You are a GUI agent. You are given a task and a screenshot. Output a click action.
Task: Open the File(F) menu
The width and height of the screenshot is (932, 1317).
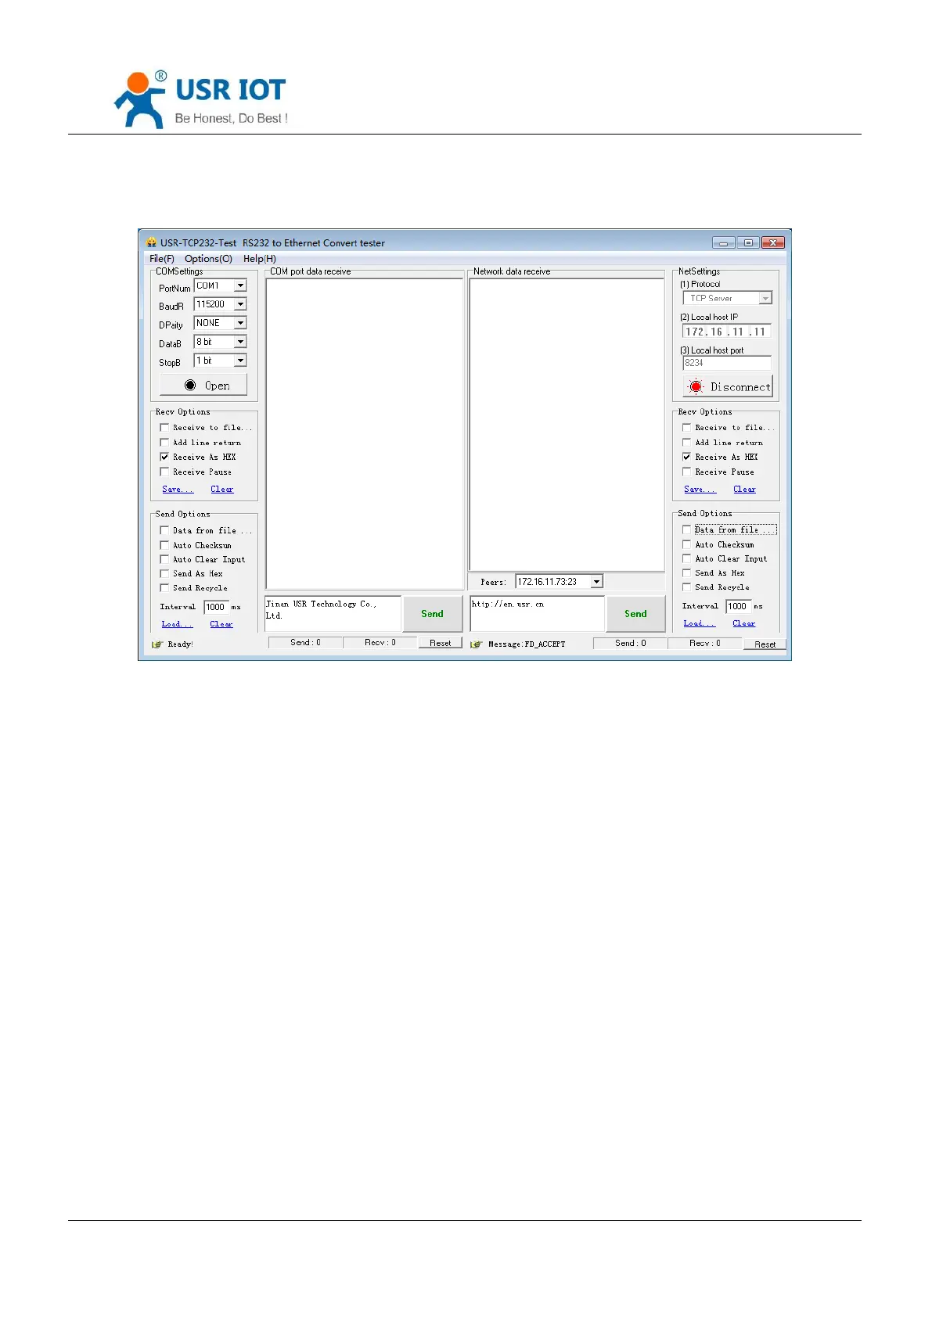161,259
